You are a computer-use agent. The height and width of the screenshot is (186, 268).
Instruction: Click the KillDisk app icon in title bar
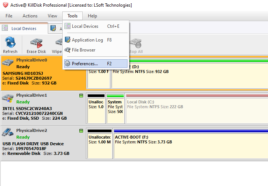[x=6, y=5]
